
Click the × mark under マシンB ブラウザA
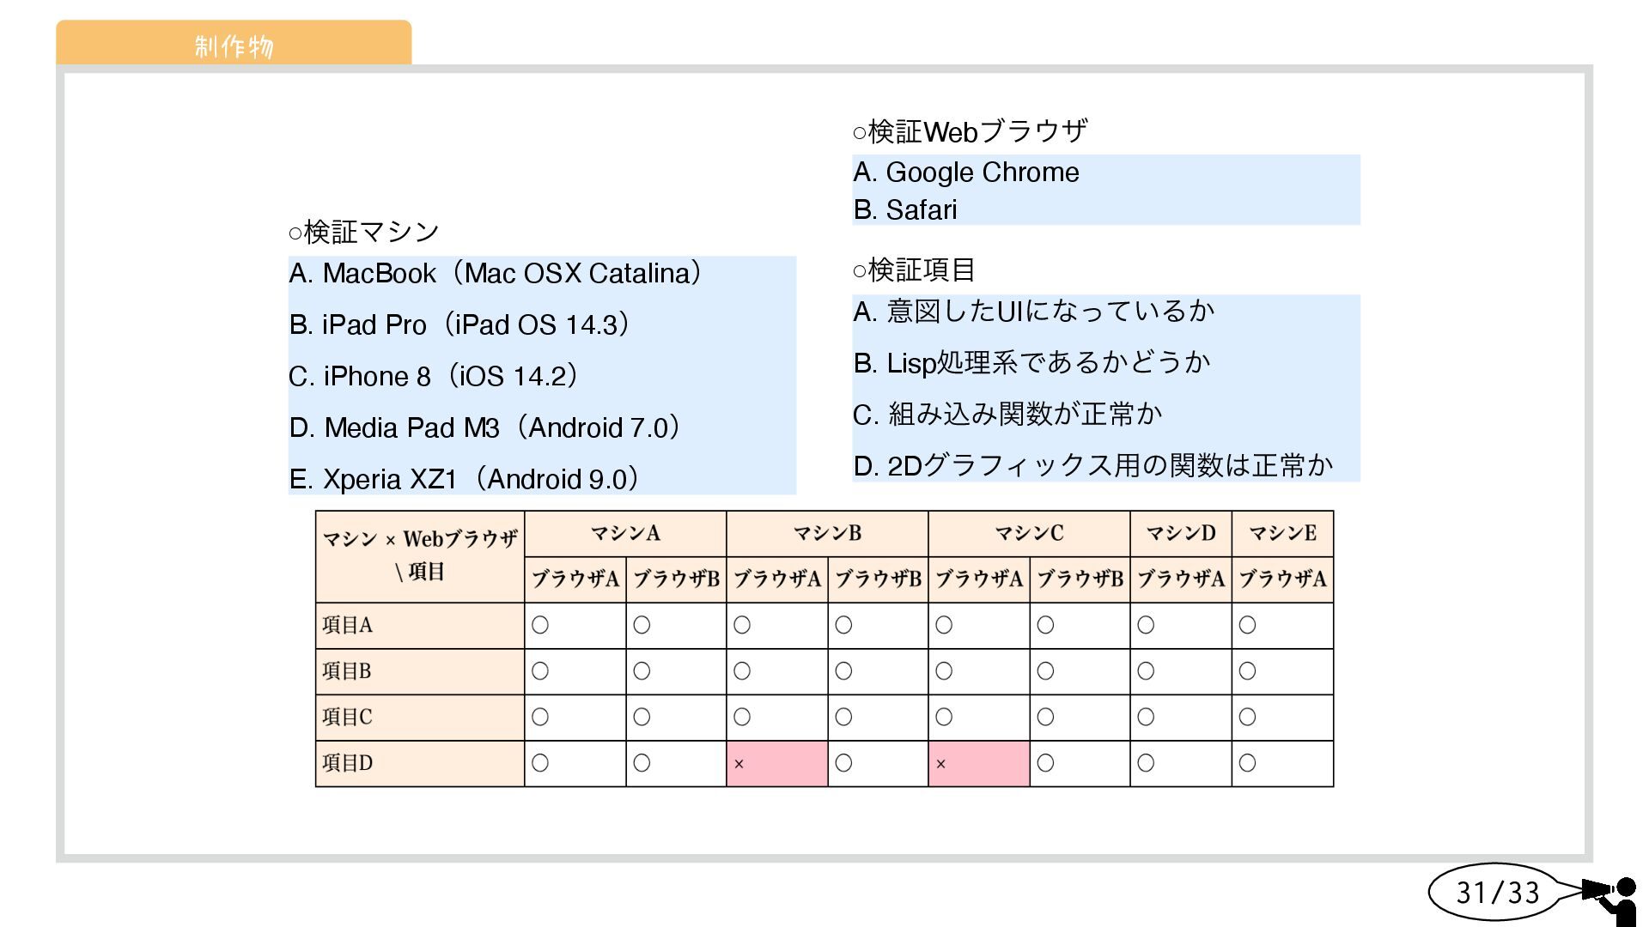(739, 764)
